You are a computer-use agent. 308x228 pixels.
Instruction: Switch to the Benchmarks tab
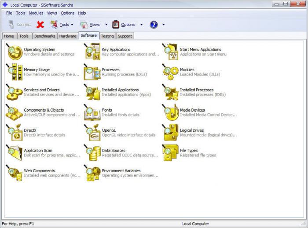click(44, 36)
